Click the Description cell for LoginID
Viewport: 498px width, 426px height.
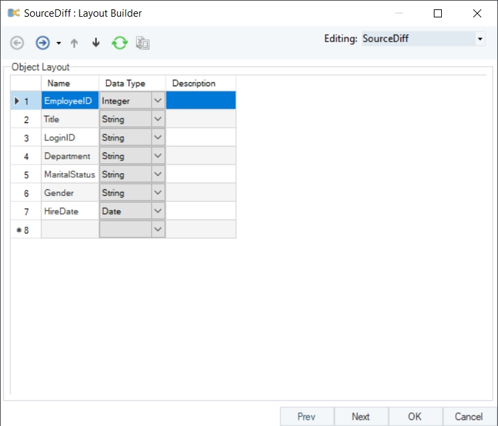(x=201, y=138)
